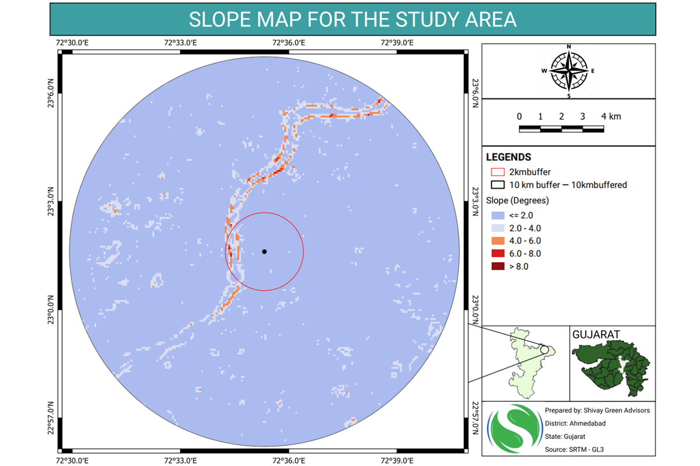Click the GUJARAT label on the inset panel
The height and width of the screenshot is (466, 700).
click(595, 334)
